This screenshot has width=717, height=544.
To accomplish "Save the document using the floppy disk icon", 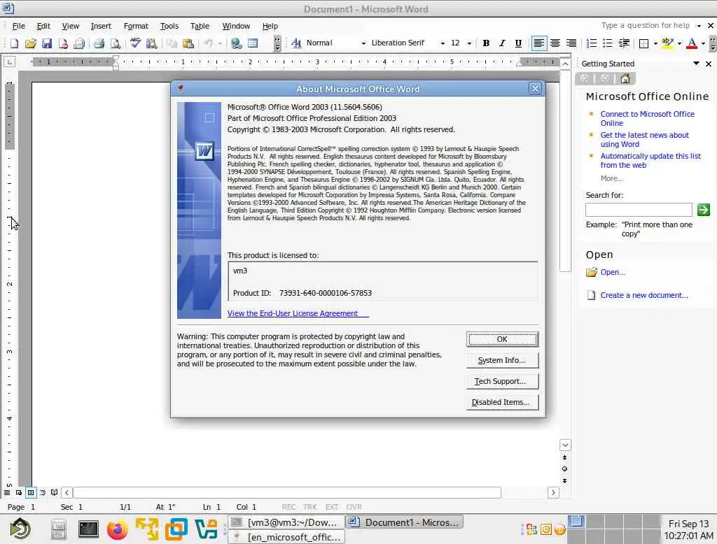I will [47, 43].
